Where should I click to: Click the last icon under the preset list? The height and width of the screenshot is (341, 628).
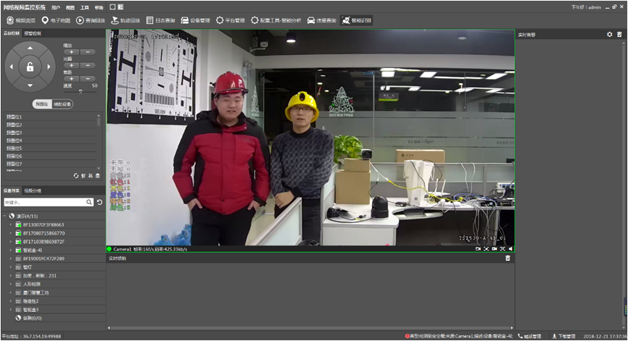[x=97, y=176]
